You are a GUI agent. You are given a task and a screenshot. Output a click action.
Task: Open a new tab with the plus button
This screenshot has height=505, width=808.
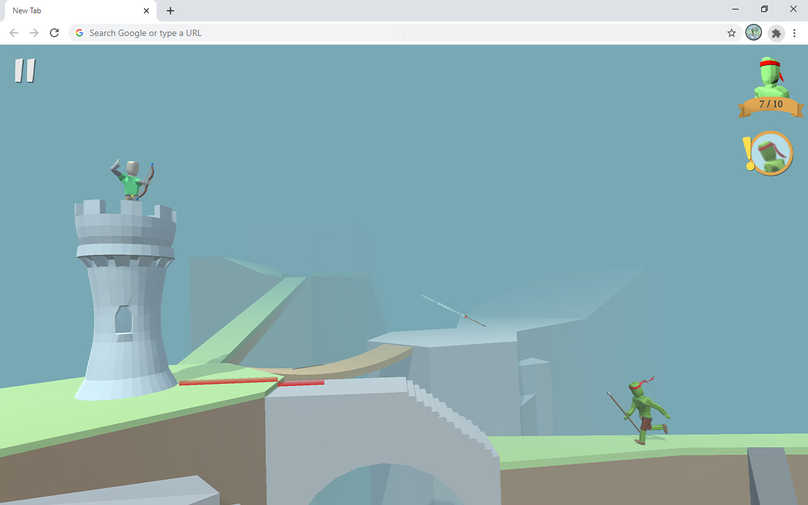[170, 10]
